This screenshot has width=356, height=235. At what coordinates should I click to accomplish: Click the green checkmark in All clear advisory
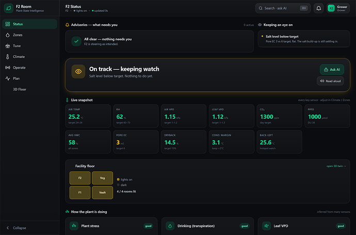76,41
